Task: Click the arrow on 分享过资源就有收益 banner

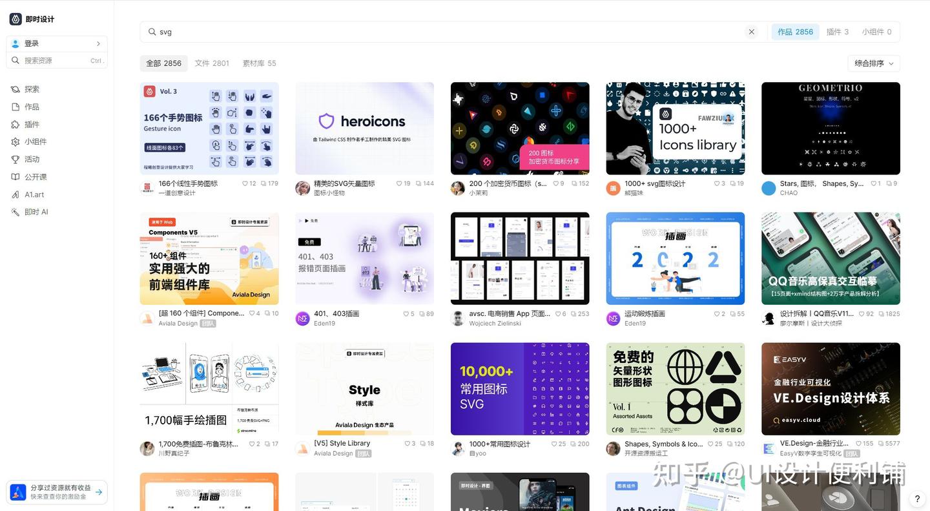Action: point(99,492)
